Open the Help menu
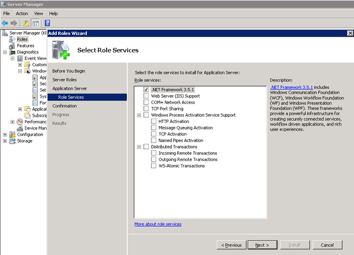354x255 pixels. pyautogui.click(x=53, y=13)
